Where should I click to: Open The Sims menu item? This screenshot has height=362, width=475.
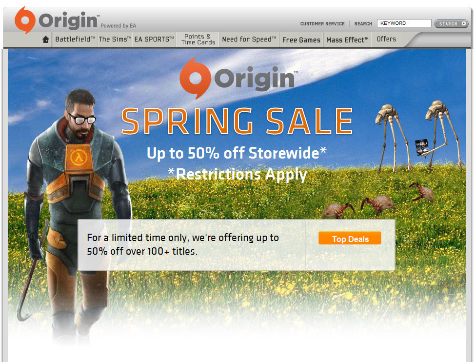pyautogui.click(x=115, y=40)
